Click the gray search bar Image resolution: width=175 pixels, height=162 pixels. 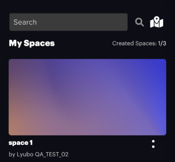[68, 22]
